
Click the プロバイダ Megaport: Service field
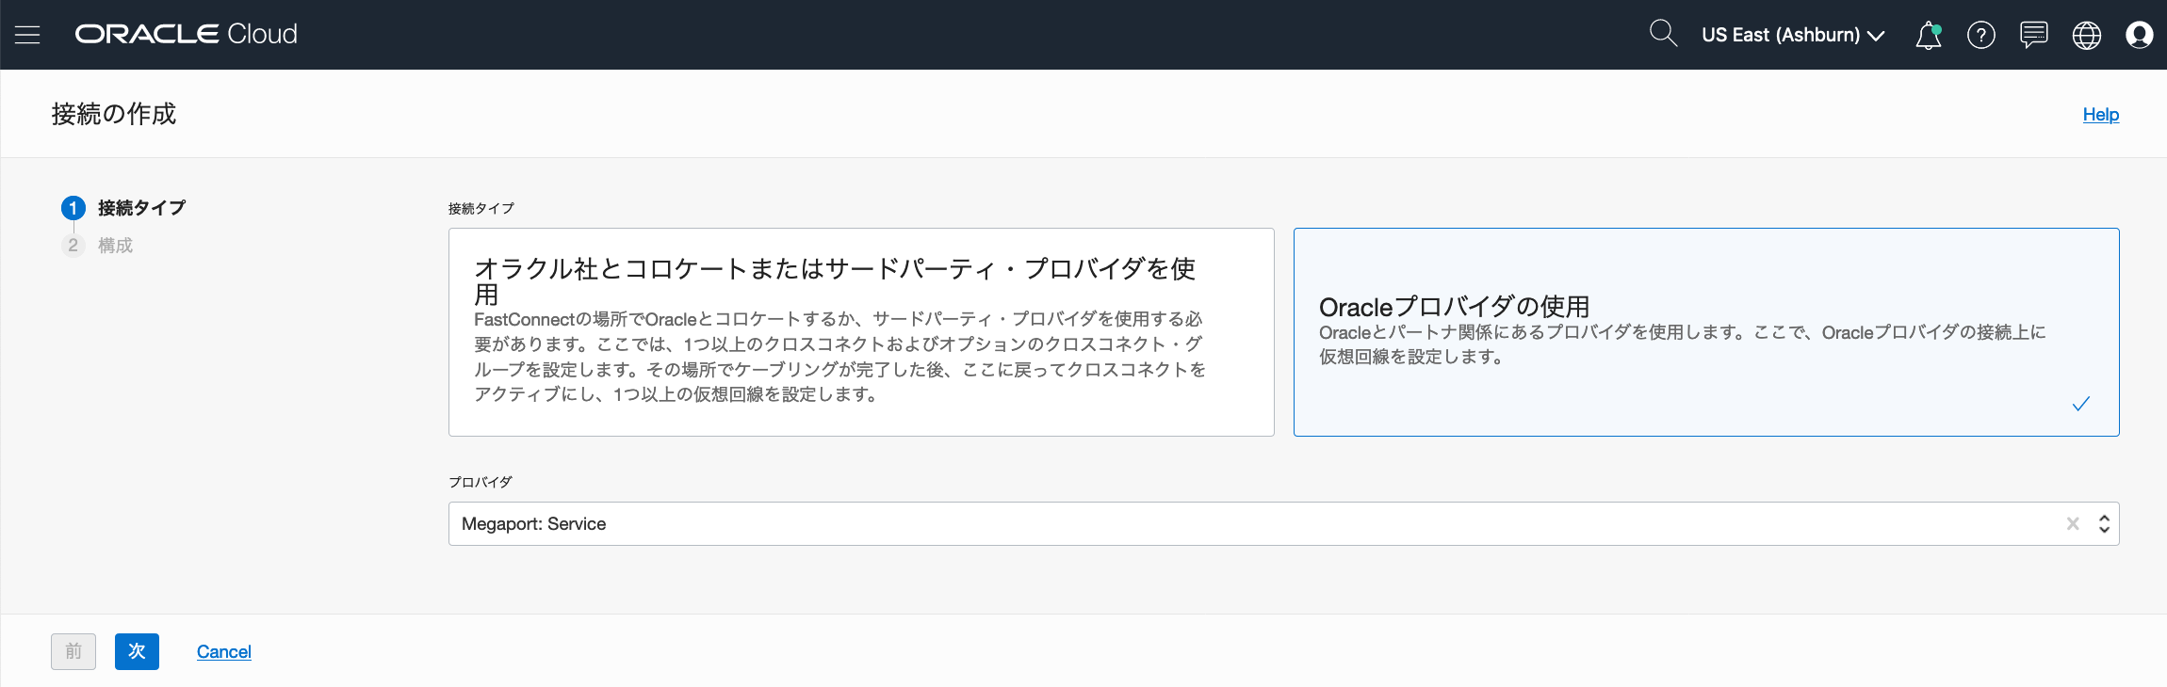(x=1283, y=524)
